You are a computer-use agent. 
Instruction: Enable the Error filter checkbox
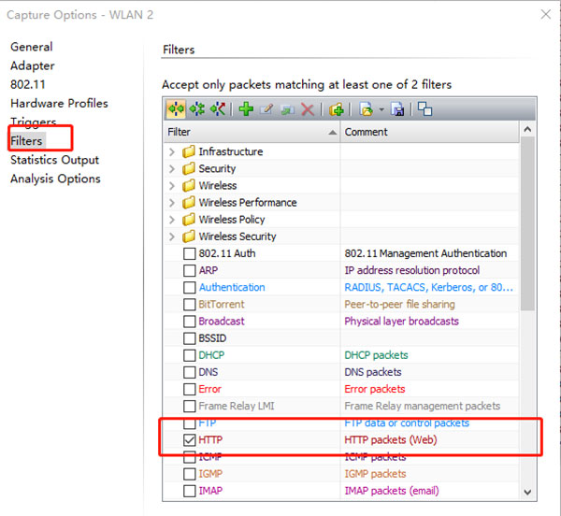(189, 389)
